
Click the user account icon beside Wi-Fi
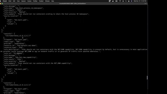coord(123,1)
